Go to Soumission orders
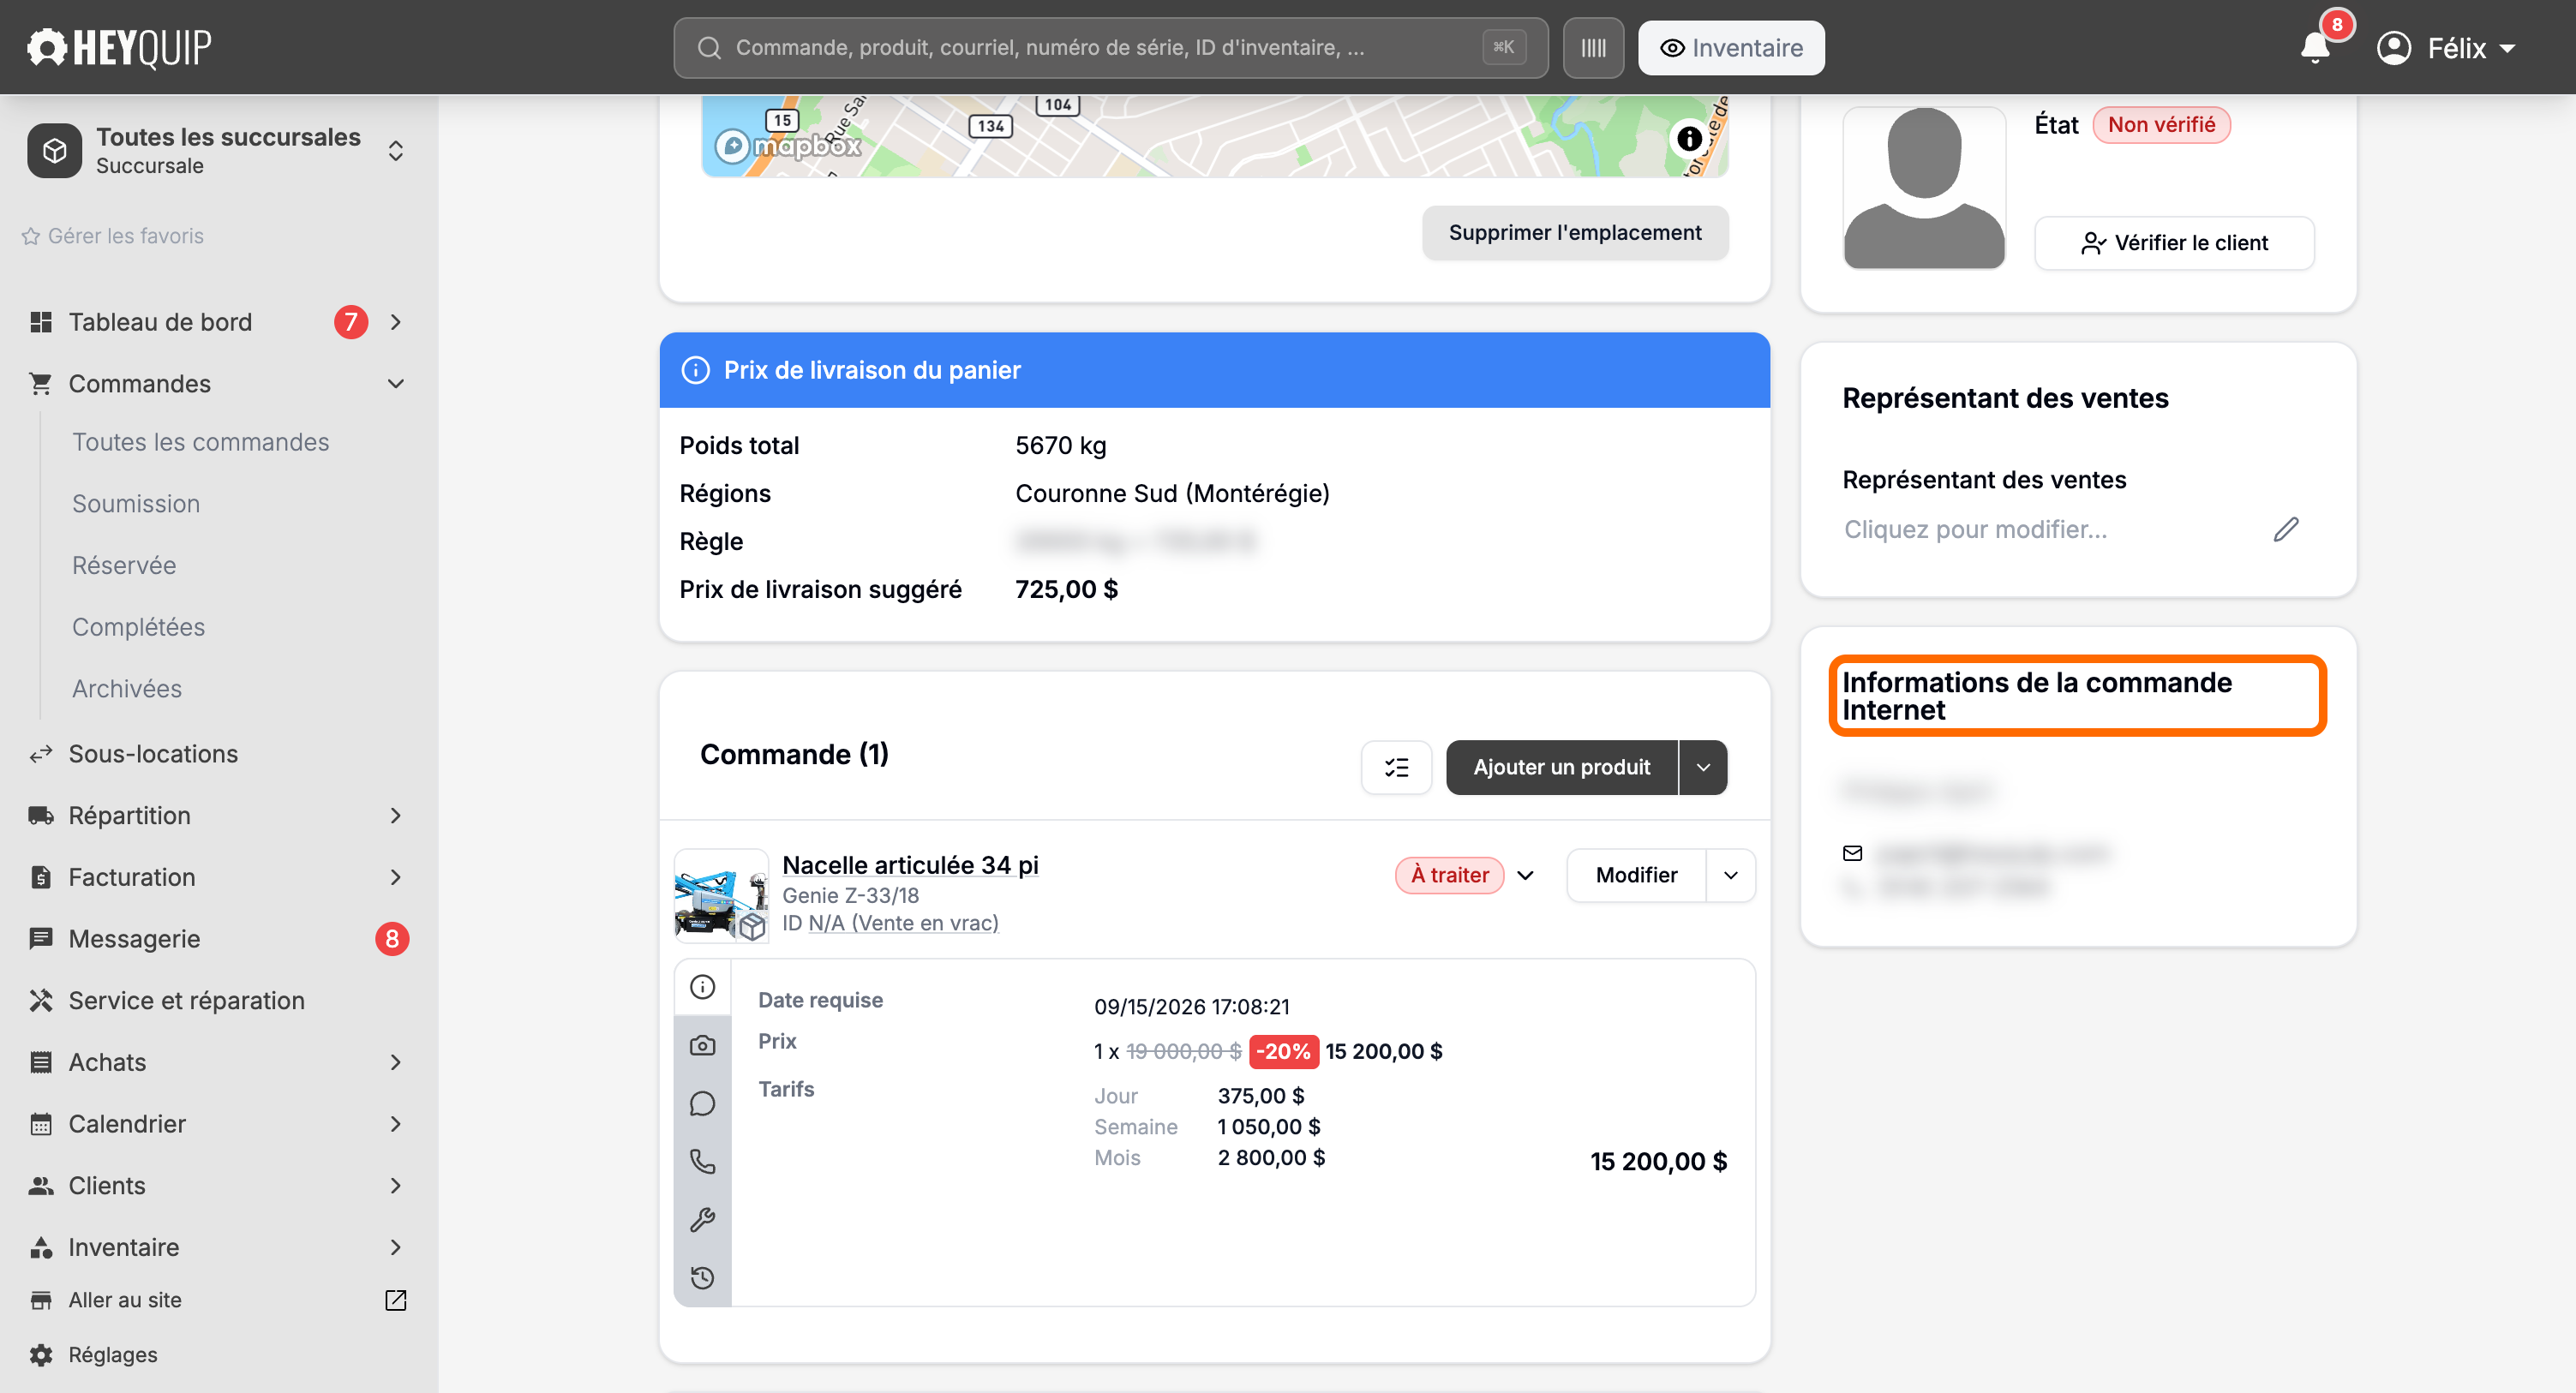2576x1393 pixels. 136,504
